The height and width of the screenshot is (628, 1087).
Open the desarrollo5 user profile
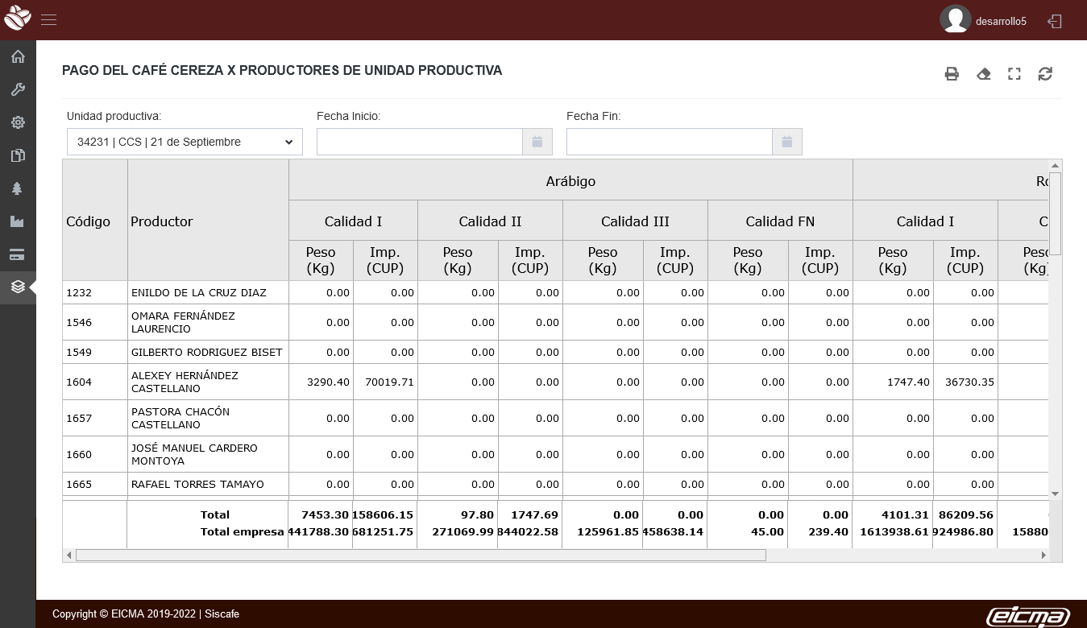click(x=983, y=21)
